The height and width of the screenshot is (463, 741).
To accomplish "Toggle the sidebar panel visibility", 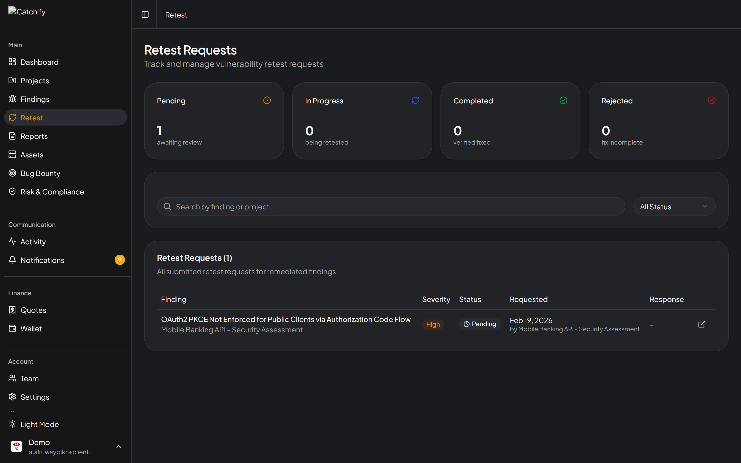I will pyautogui.click(x=145, y=14).
